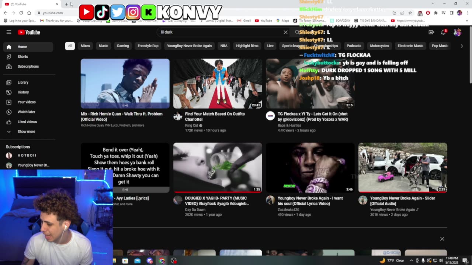Select the Pop Music filter chip
This screenshot has width=472, height=265.
click(440, 46)
